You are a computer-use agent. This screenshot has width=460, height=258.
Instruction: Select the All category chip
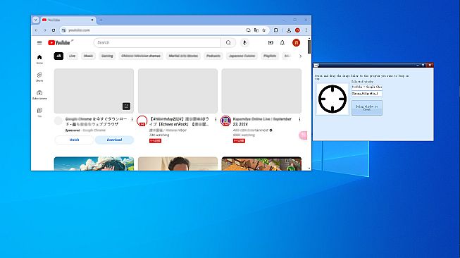tap(58, 56)
